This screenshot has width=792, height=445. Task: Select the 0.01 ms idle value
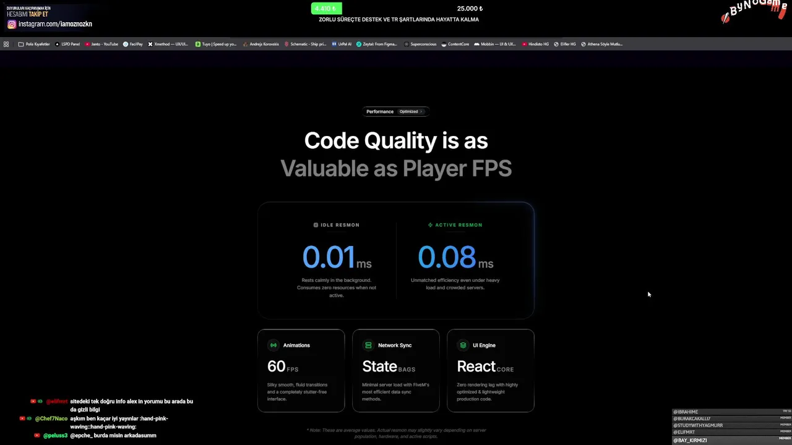coord(337,258)
